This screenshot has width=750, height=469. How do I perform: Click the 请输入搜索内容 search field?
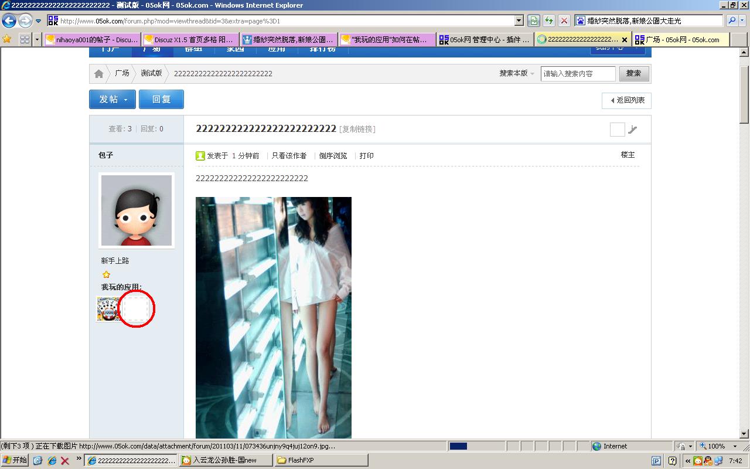[x=578, y=74]
